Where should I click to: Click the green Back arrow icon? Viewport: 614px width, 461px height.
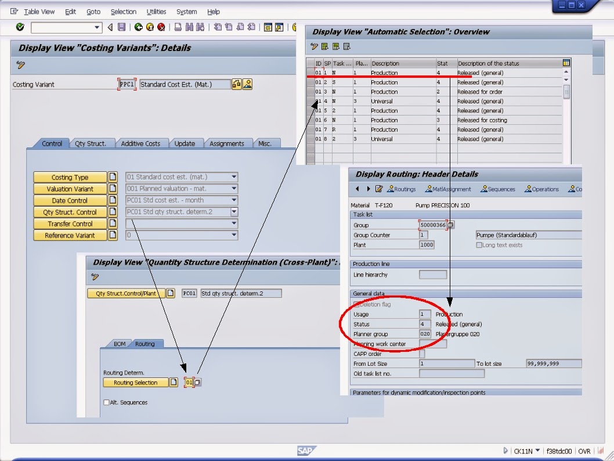pos(139,27)
